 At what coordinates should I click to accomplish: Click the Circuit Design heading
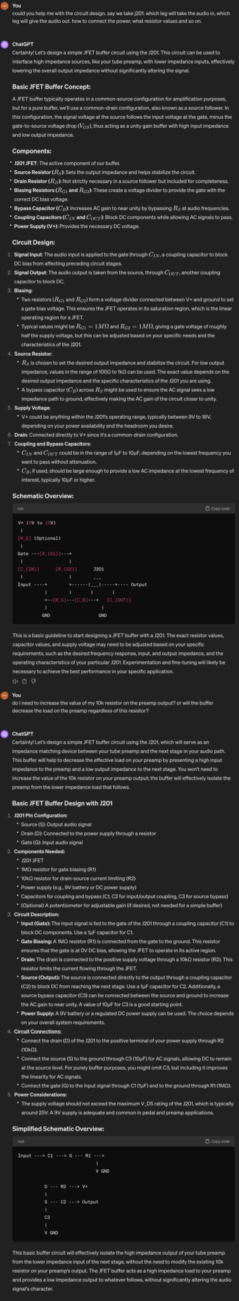pos(37,242)
